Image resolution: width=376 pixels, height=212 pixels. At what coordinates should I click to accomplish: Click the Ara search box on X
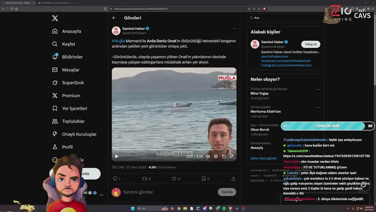pyautogui.click(x=285, y=18)
